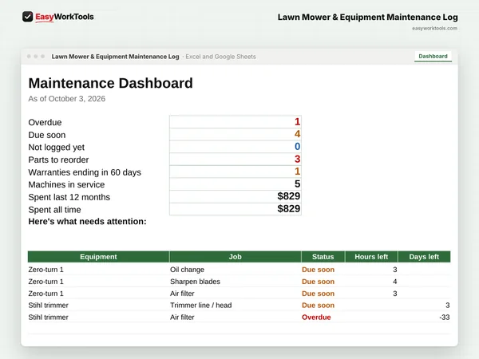
Task: Select the Parts to reorder value 3
Action: [236, 159]
